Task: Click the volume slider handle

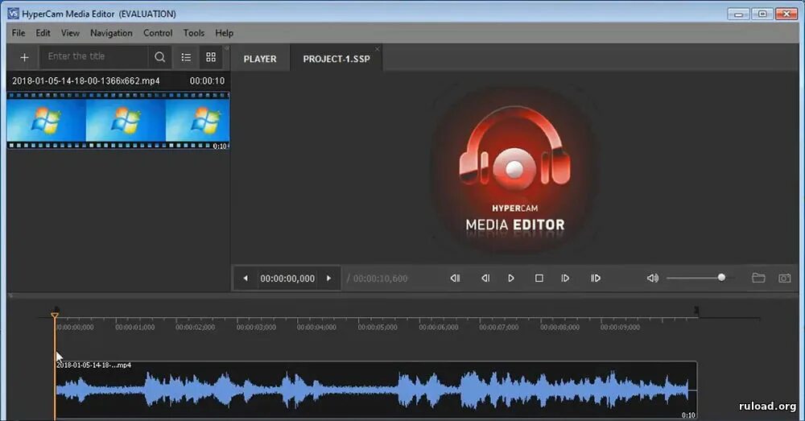Action: pyautogui.click(x=721, y=278)
